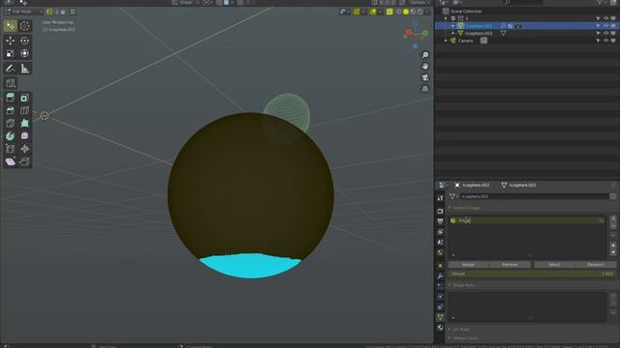Switch perspective/orthographic with the grid icon
The height and width of the screenshot is (348, 620).
click(x=425, y=89)
